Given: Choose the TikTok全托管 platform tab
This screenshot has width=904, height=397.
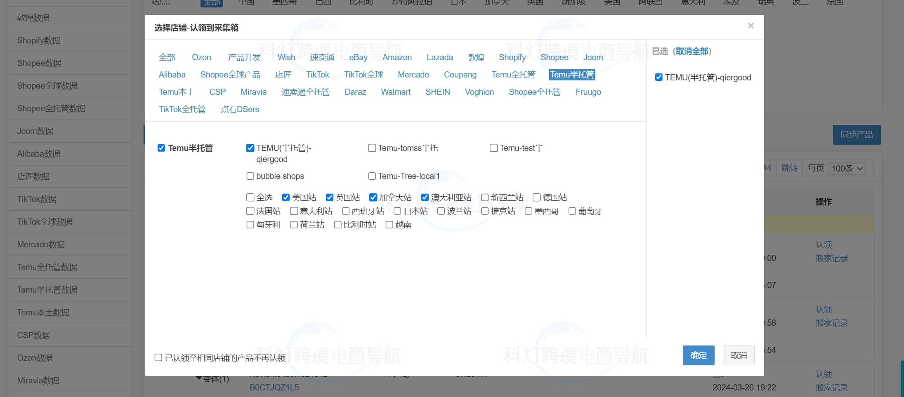Looking at the screenshot, I should tap(182, 109).
